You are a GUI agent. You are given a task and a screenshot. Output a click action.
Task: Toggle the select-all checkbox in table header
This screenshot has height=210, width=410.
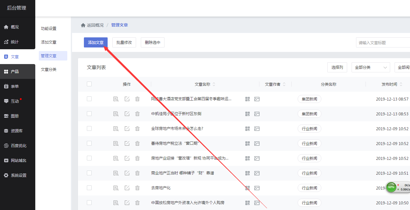[x=89, y=84]
